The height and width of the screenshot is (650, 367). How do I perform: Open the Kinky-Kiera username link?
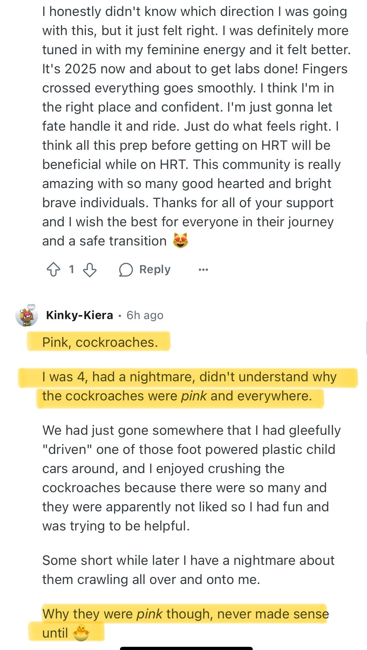(x=80, y=315)
